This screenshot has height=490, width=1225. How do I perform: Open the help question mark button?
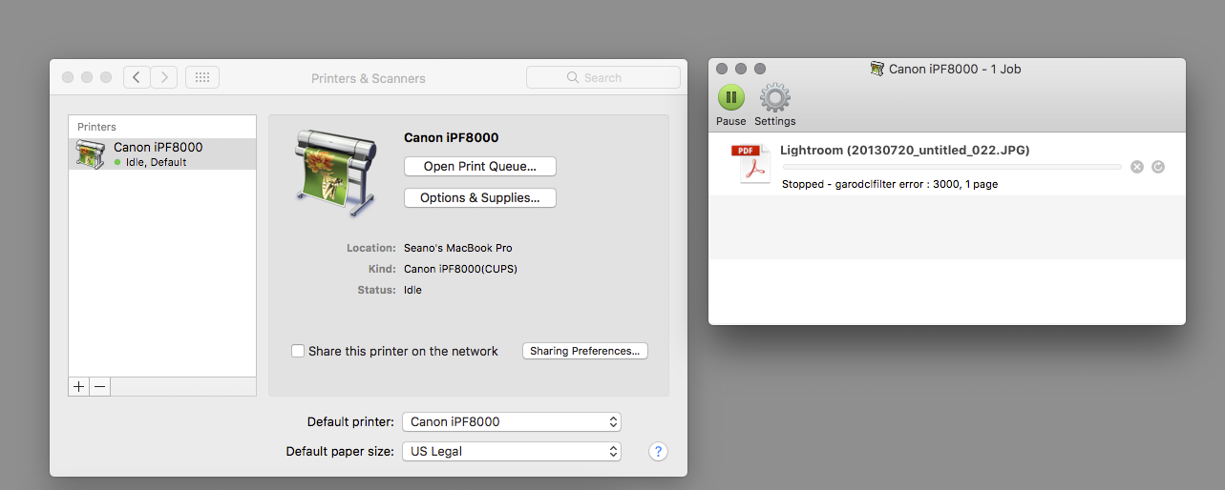coord(658,451)
